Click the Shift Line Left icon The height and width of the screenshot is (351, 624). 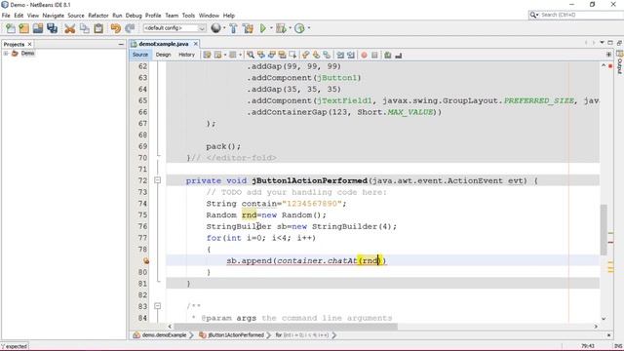[340, 55]
